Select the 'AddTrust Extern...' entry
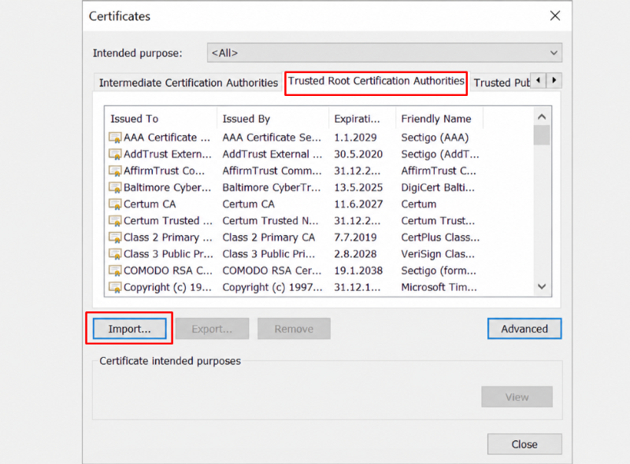The image size is (630, 464). tap(168, 154)
